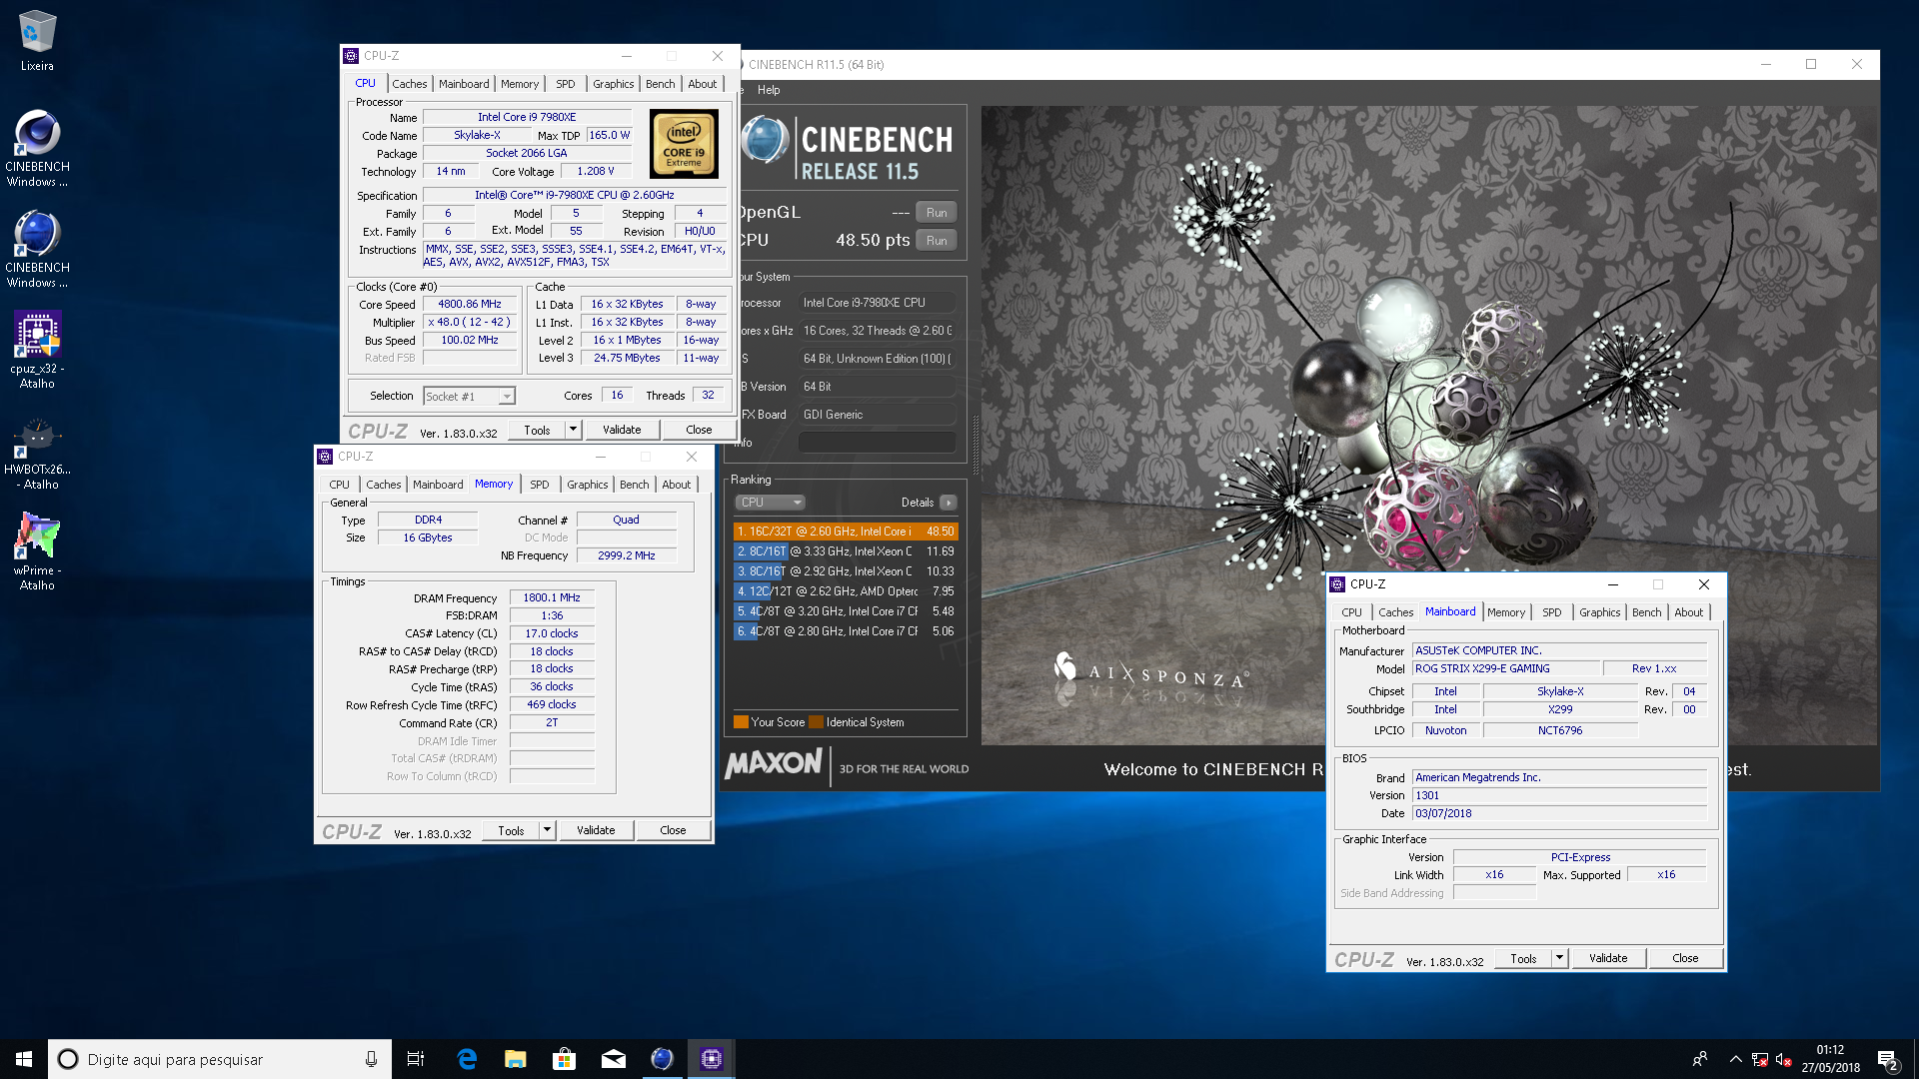Run the CPU test in Cinebench

[x=937, y=241]
